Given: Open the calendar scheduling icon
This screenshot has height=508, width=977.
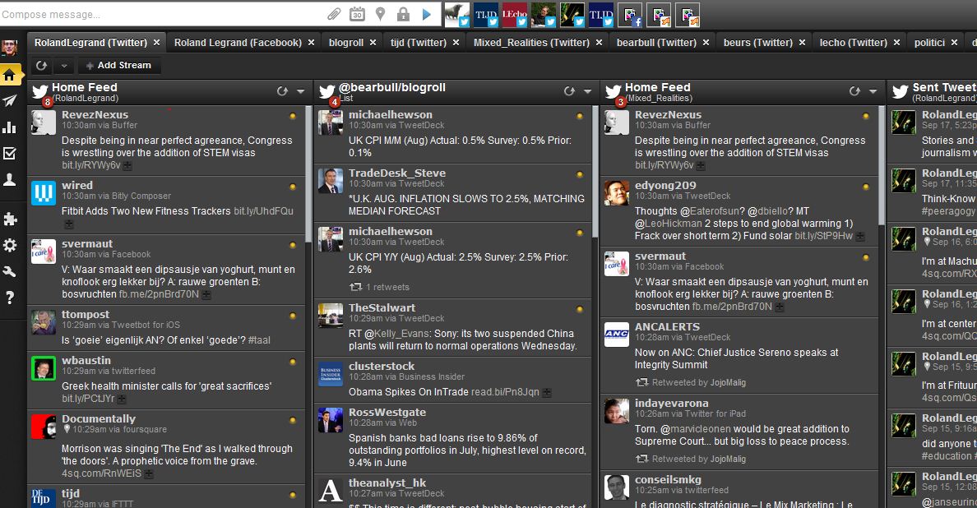Looking at the screenshot, I should 357,14.
